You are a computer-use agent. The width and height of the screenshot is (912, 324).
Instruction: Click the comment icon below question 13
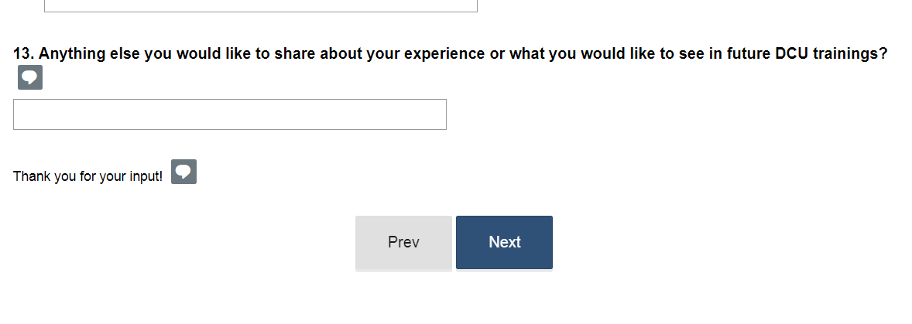point(30,78)
